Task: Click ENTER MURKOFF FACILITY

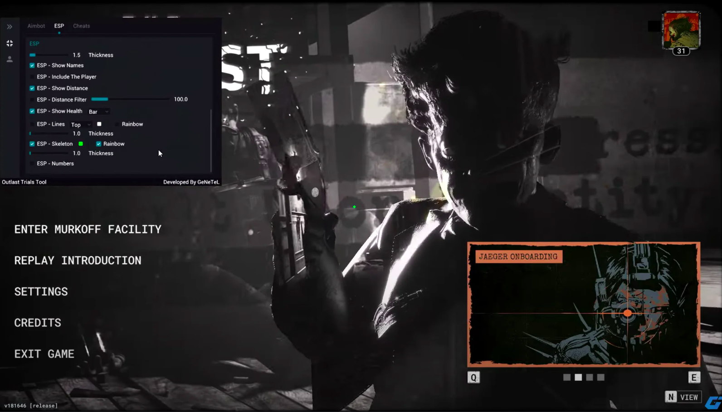Action: tap(88, 229)
